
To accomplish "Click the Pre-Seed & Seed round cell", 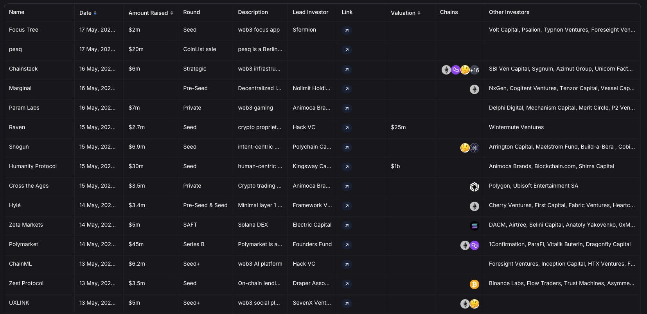I will [x=205, y=206].
